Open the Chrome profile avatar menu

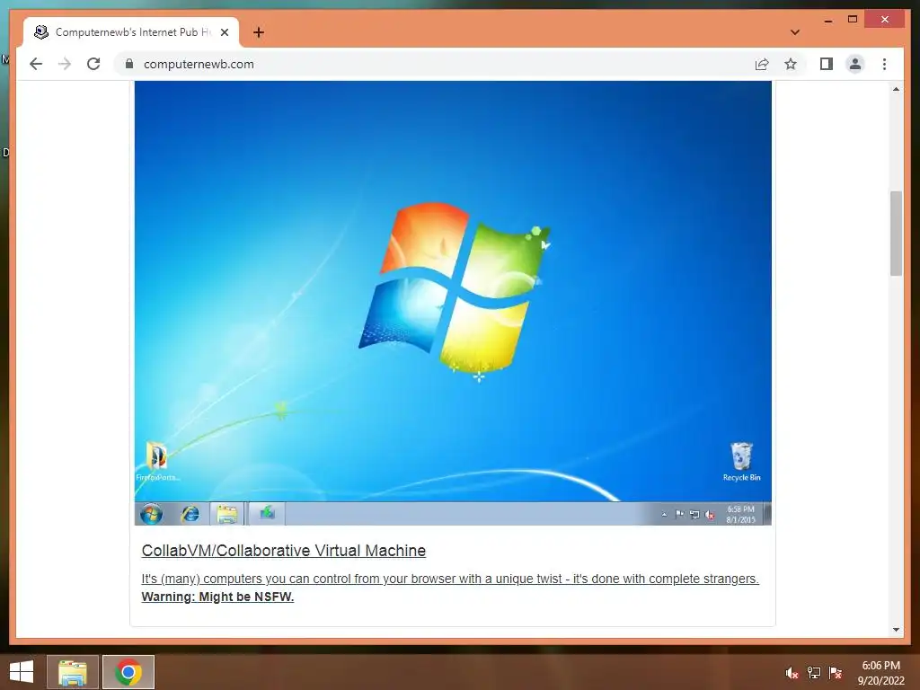pyautogui.click(x=855, y=64)
